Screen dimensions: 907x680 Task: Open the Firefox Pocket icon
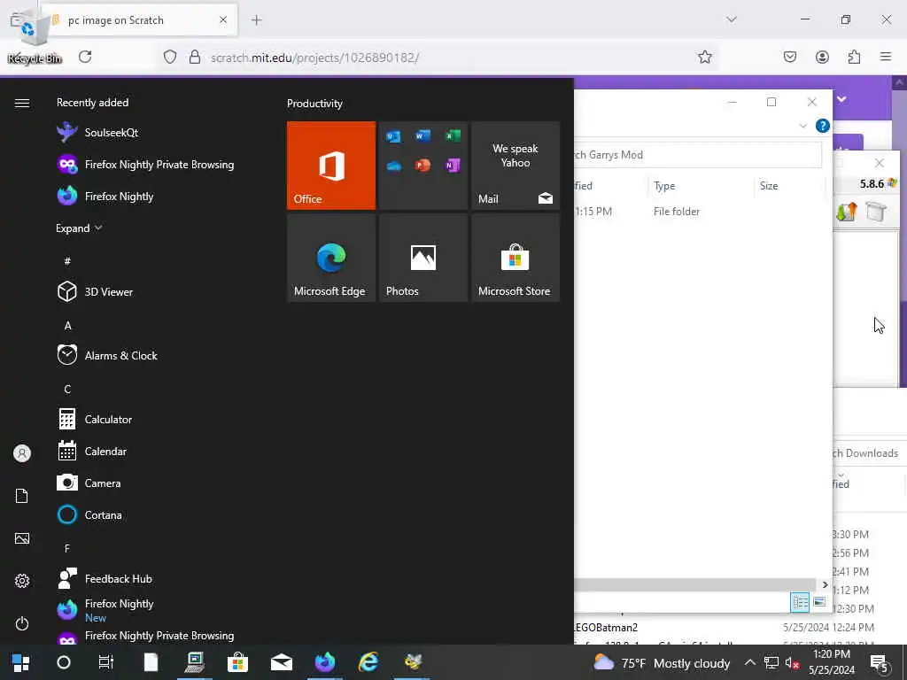click(x=790, y=57)
